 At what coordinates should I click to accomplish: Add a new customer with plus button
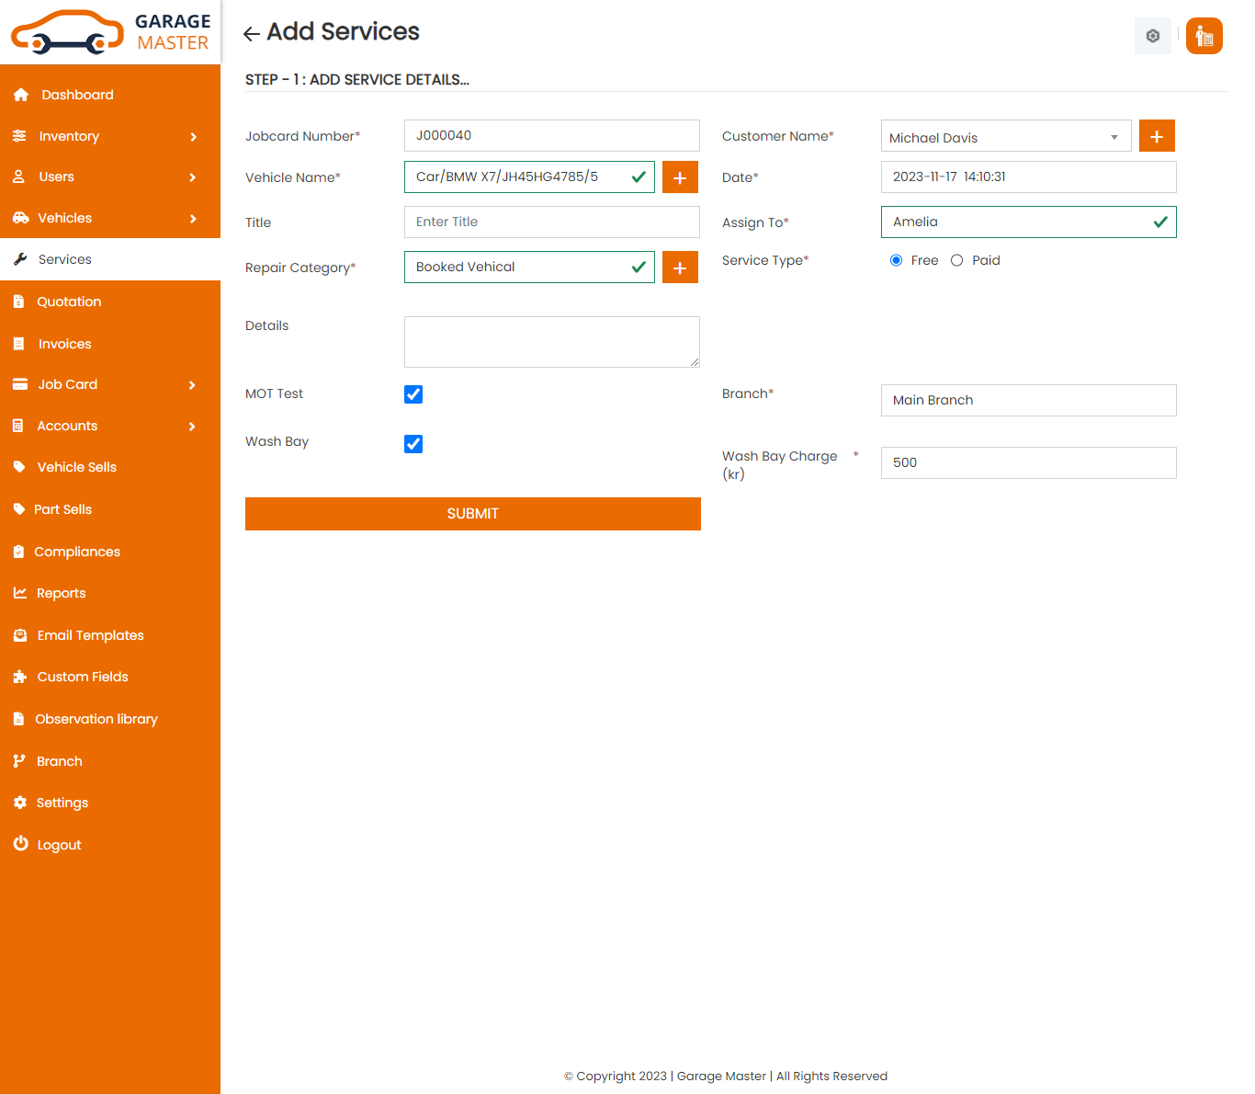click(x=1157, y=136)
